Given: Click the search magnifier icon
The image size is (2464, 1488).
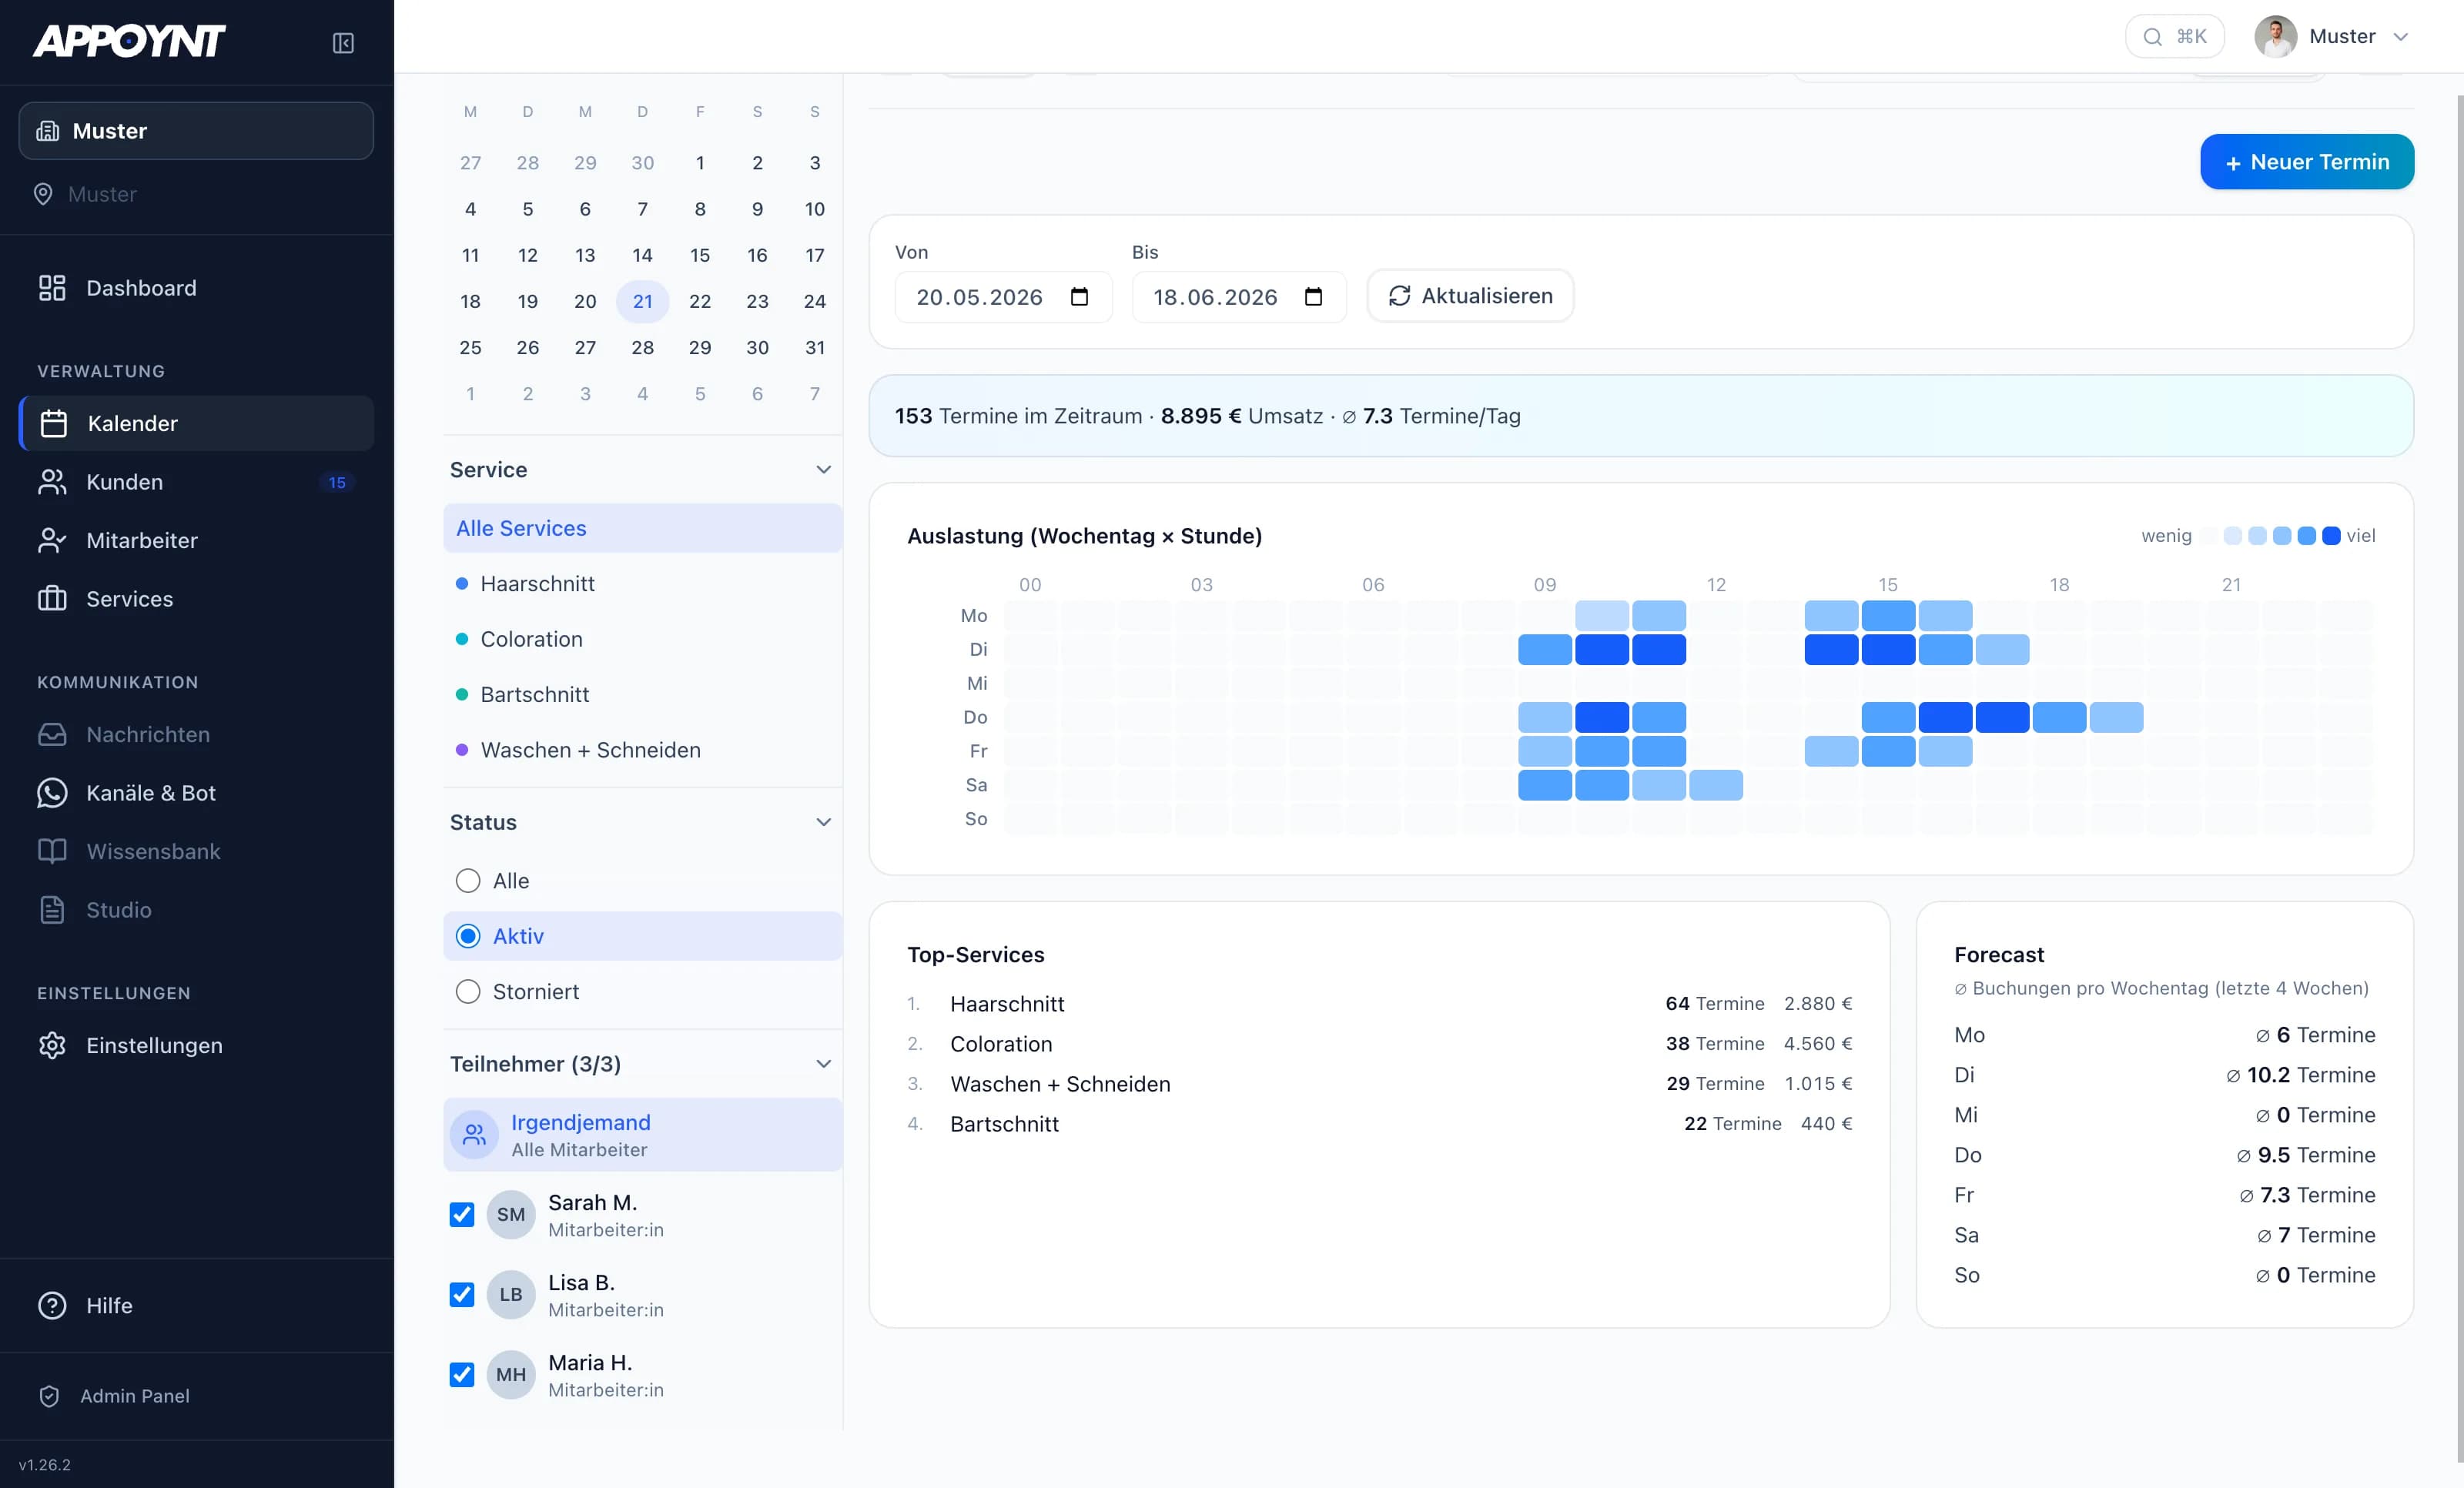Looking at the screenshot, I should tap(2153, 37).
